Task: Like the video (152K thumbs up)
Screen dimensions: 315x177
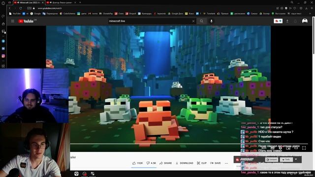Action: (138, 163)
